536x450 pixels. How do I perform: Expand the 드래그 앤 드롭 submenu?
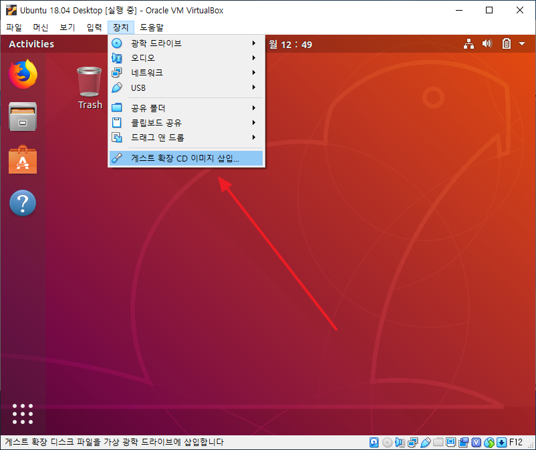[186, 138]
